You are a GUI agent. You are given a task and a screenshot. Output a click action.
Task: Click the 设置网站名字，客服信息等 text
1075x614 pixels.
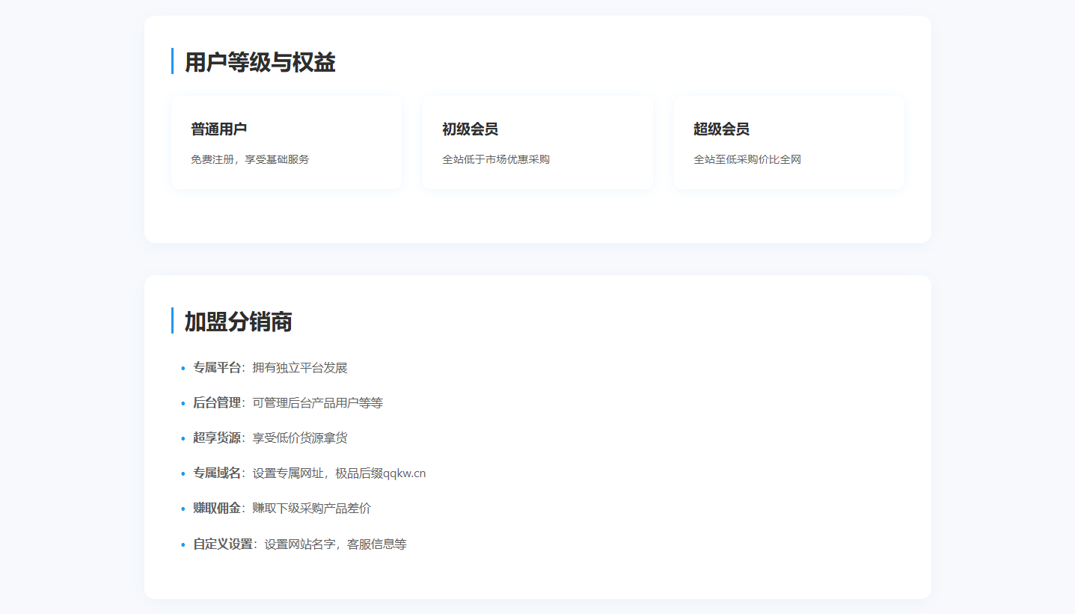(x=336, y=544)
